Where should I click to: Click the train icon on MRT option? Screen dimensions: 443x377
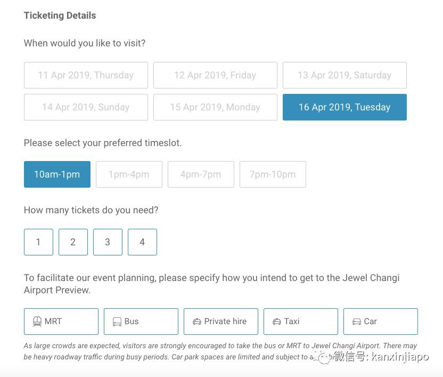point(37,322)
